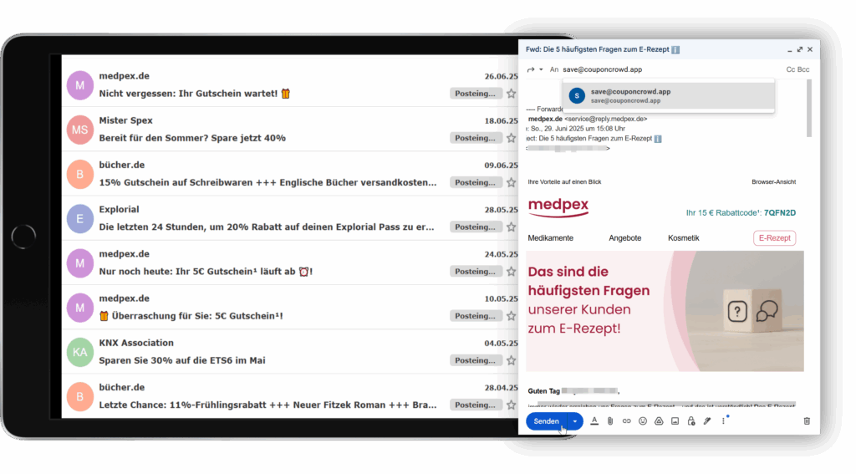Insert files from Drive icon
Image resolution: width=856 pixels, height=474 pixels.
tap(659, 421)
